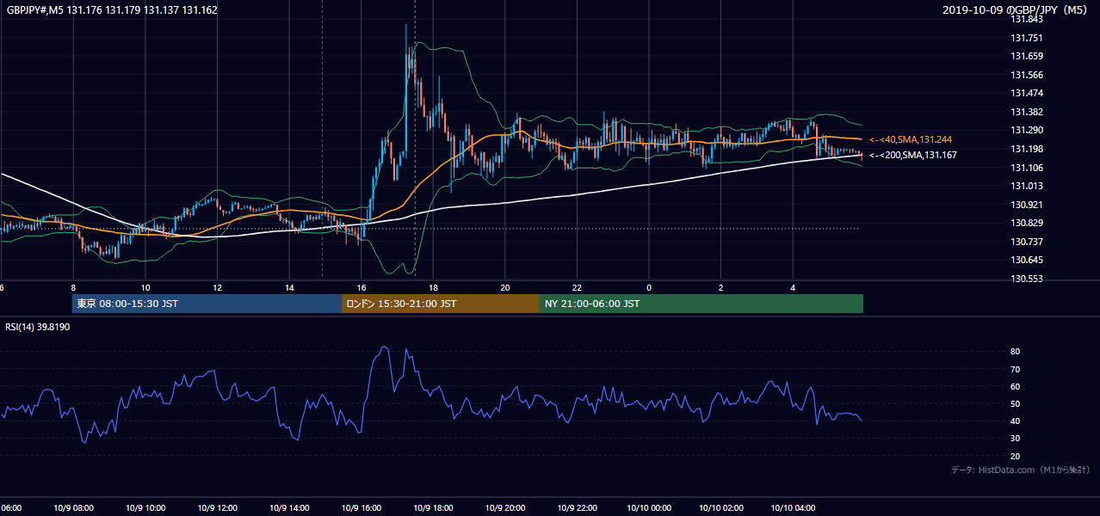The image size is (1100, 516).
Task: Click price axis label 131.106
Action: [x=1027, y=168]
